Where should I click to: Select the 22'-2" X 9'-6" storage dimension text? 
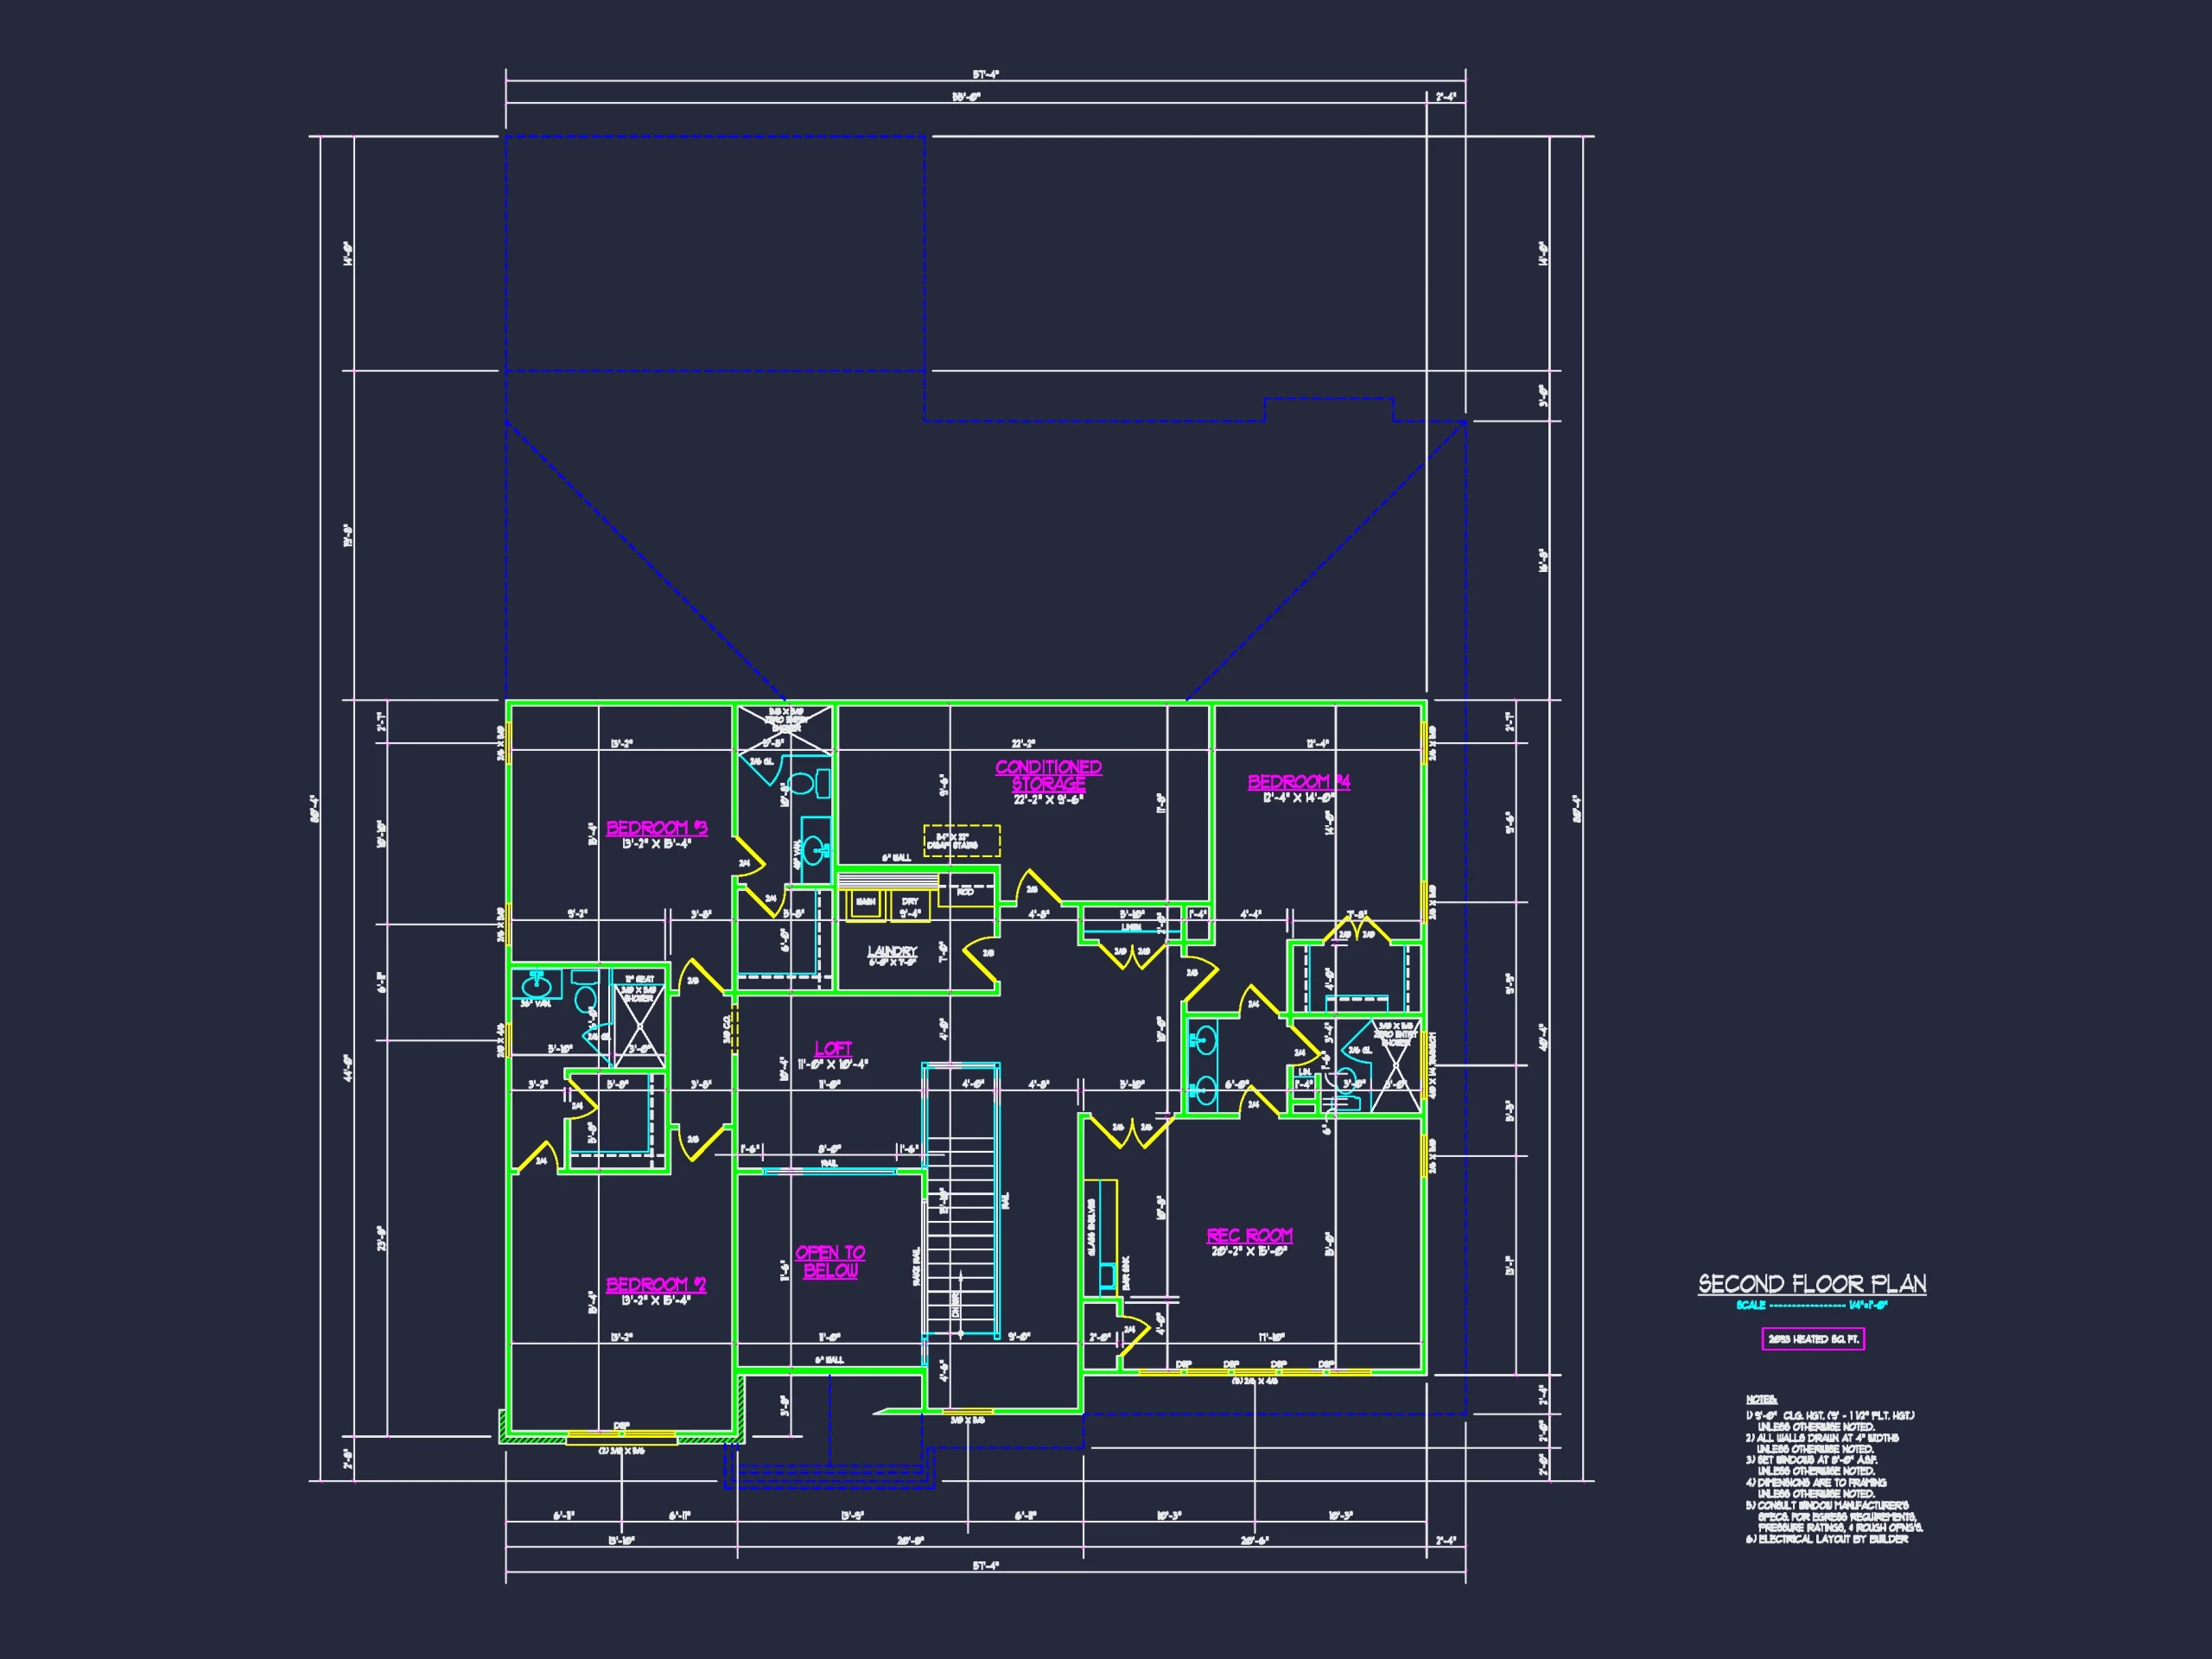coord(1048,800)
